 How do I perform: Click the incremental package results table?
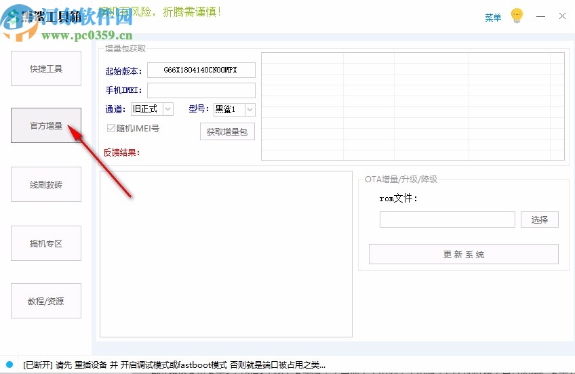pos(412,106)
